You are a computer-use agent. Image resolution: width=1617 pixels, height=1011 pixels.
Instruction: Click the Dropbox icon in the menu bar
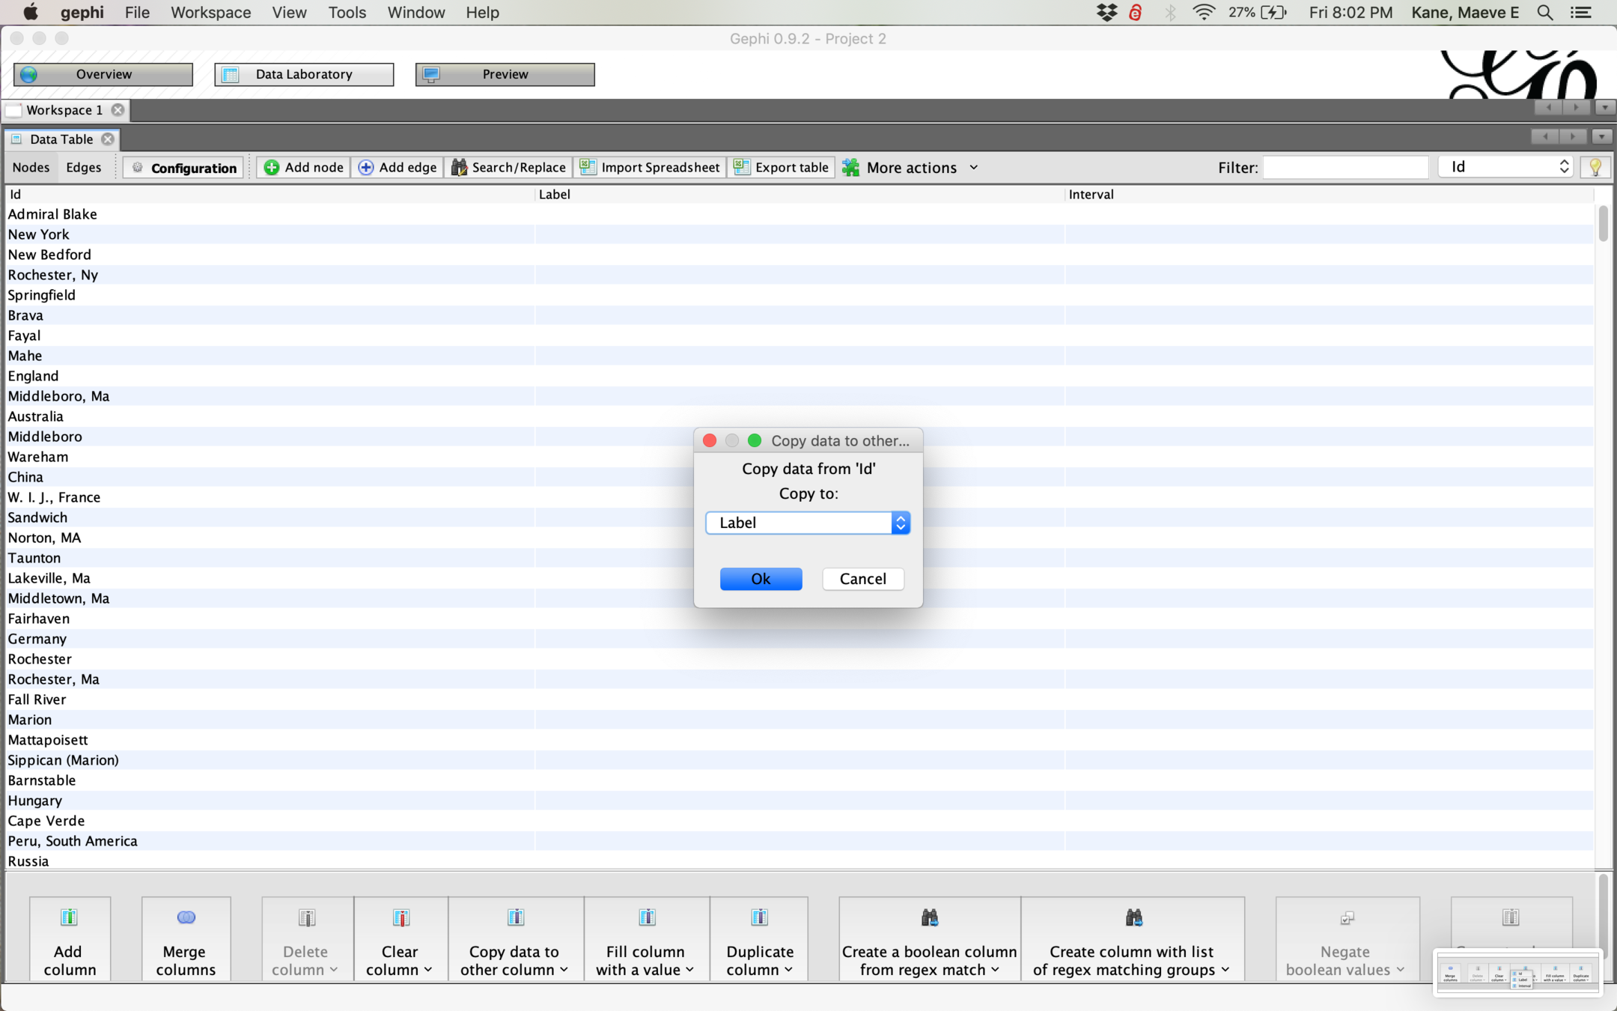(1106, 13)
